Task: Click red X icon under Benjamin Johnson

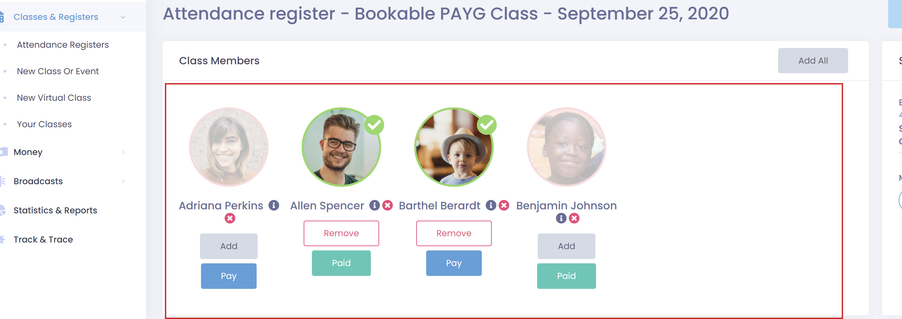Action: point(574,218)
